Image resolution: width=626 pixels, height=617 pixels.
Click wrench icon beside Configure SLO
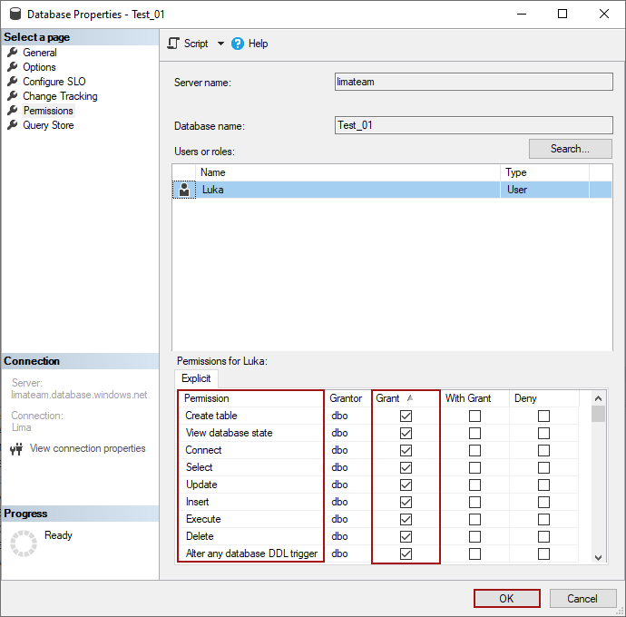[13, 82]
